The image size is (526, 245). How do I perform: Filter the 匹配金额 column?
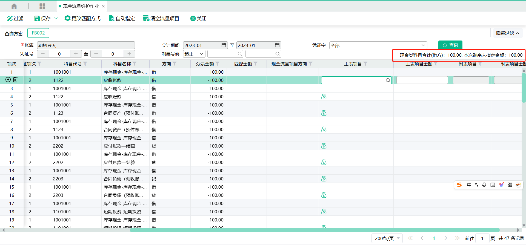[x=256, y=64]
